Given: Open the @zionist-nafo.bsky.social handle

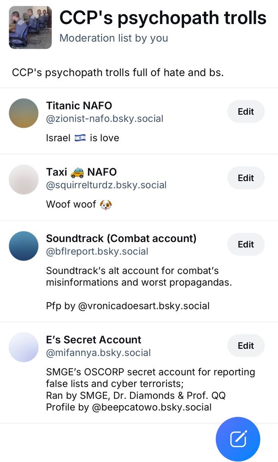Looking at the screenshot, I should 105,119.
